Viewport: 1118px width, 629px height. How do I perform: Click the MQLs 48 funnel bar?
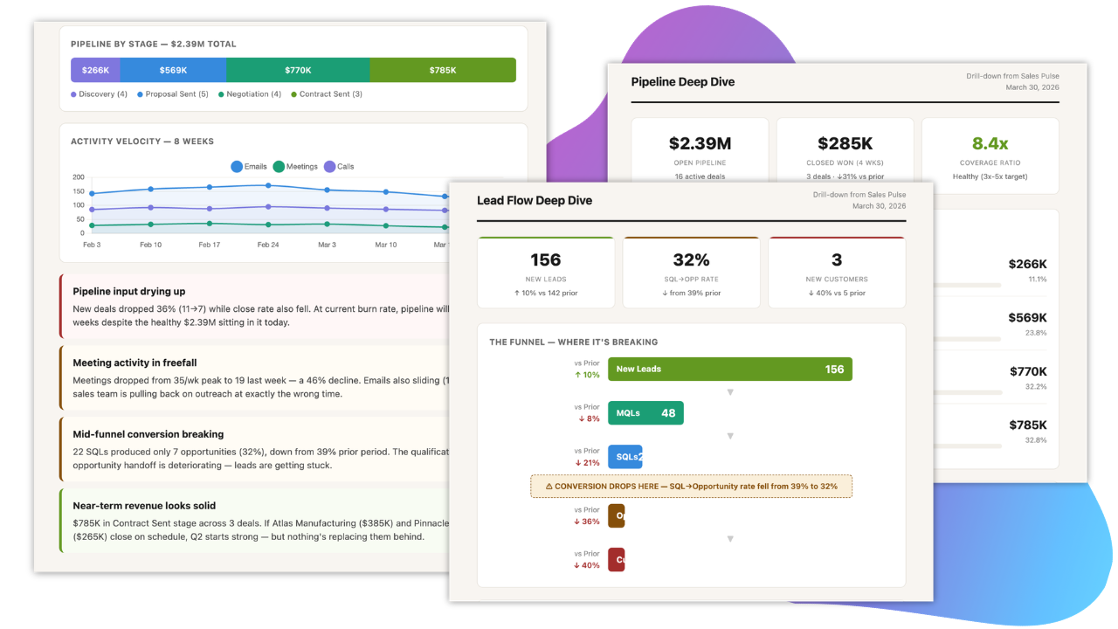[x=645, y=413]
